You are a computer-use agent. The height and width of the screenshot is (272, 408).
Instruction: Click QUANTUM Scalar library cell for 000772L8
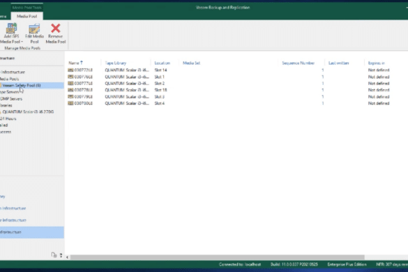pyautogui.click(x=127, y=70)
